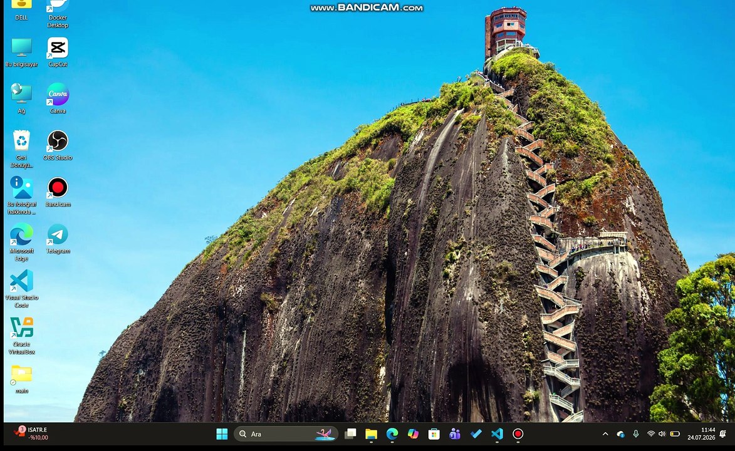
Task: Open Microsoft Teams from the taskbar
Action: (x=455, y=434)
